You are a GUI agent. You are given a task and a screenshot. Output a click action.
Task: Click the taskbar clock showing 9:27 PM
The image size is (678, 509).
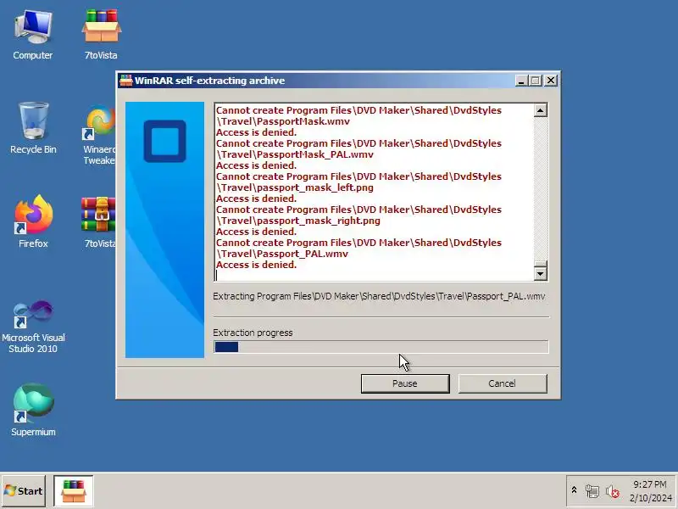pyautogui.click(x=650, y=491)
